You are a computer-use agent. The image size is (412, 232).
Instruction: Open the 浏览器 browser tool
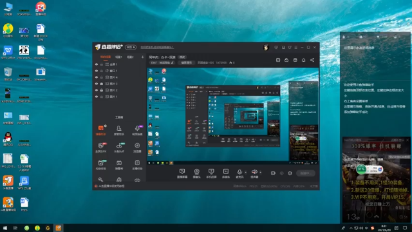point(137,148)
